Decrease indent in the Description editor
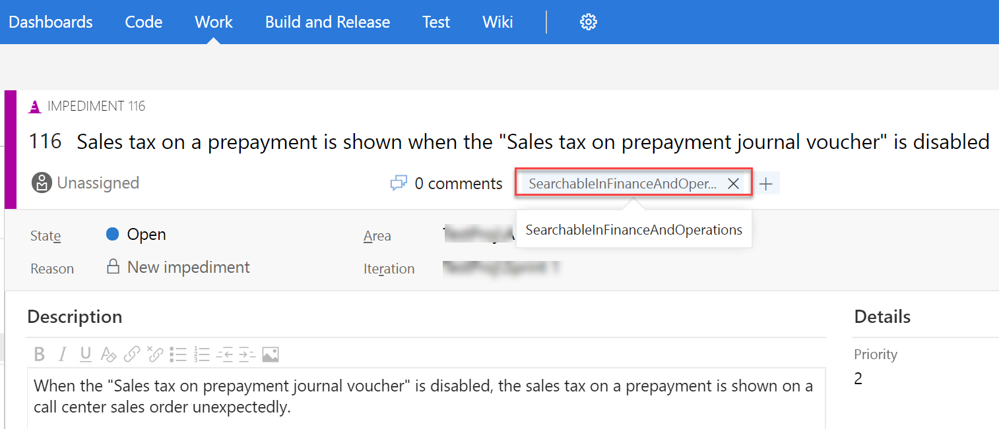Image resolution: width=999 pixels, height=429 pixels. (x=224, y=355)
